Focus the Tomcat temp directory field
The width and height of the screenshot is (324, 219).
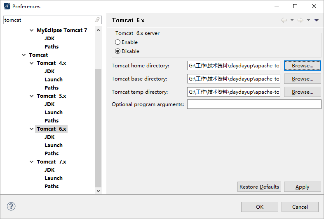tap(234, 92)
